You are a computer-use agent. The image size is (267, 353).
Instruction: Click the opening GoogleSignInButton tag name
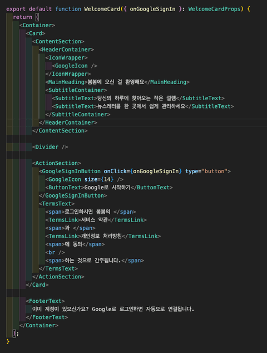tap(71, 171)
